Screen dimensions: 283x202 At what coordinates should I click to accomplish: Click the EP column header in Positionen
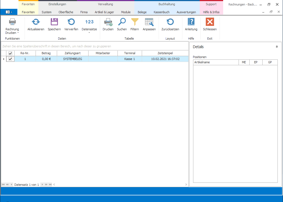click(256, 62)
